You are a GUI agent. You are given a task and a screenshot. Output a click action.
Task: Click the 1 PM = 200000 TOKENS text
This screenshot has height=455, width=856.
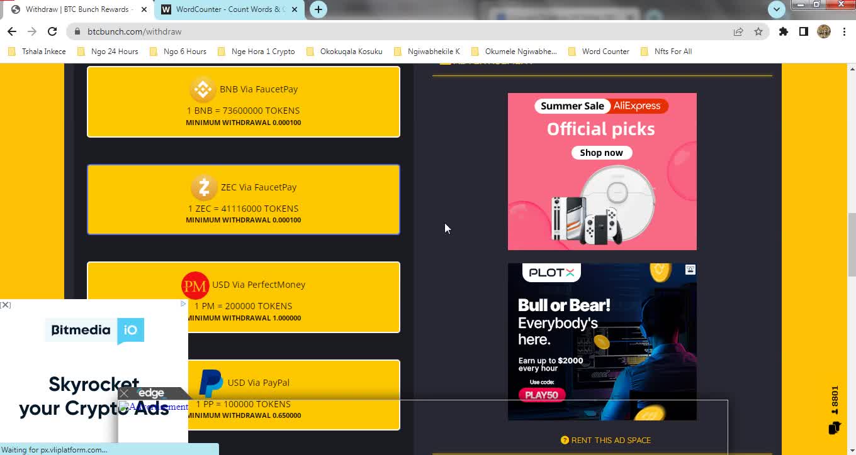coord(244,306)
